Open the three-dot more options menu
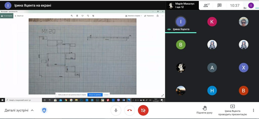This screenshot has width=259, height=119. pyautogui.click(x=253, y=110)
